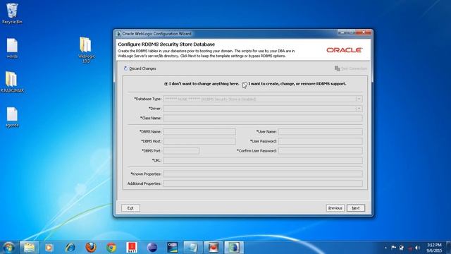Viewport: 451px width, 254px height.
Task: Click the taskbar clock showing 3:12 PM
Action: point(434,248)
